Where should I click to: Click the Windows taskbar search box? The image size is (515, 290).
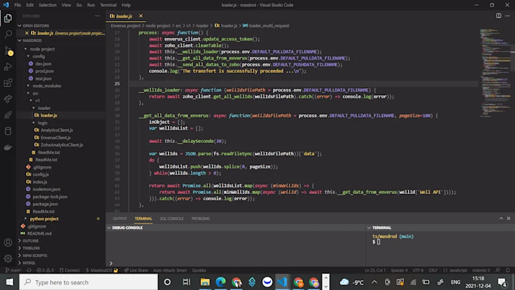[89, 282]
